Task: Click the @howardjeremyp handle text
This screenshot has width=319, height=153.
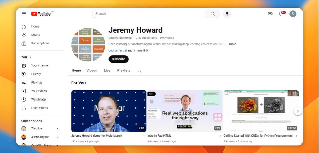Action: click(x=120, y=38)
